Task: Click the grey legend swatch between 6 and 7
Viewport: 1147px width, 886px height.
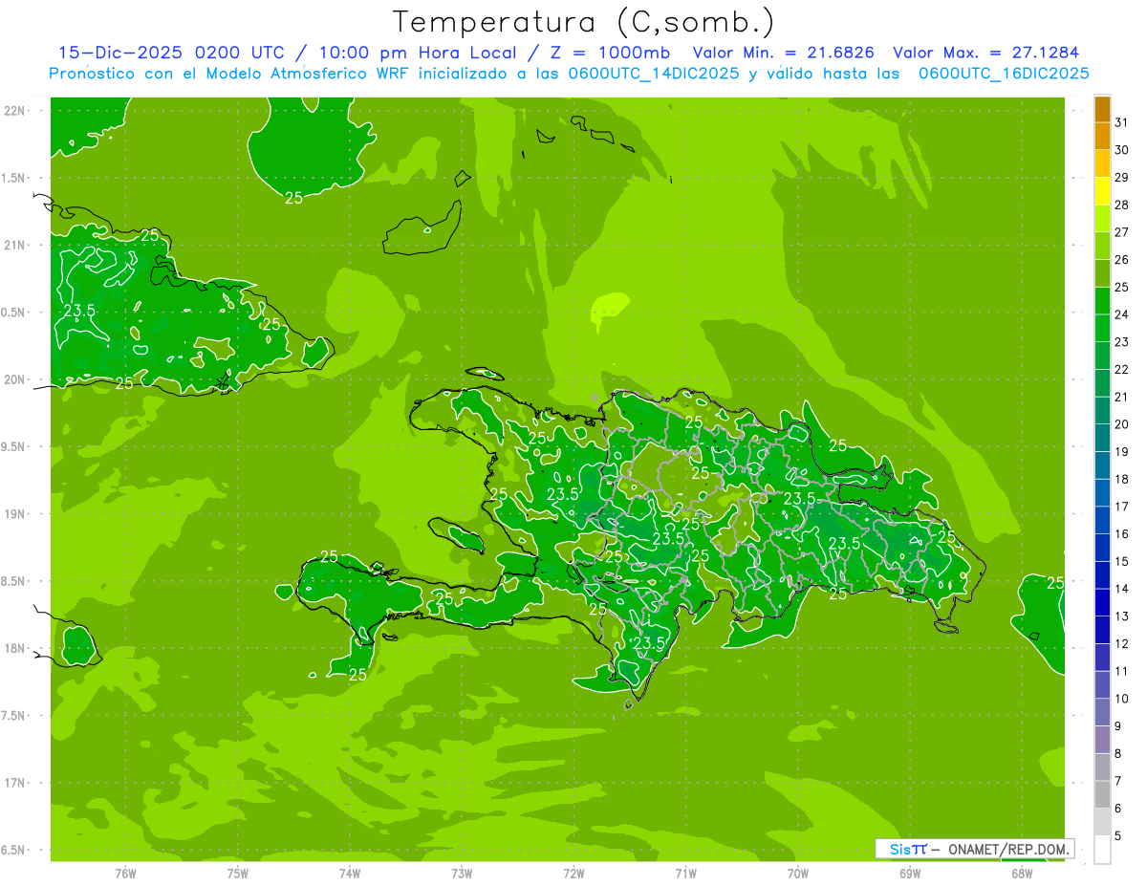Action: [x=1102, y=794]
